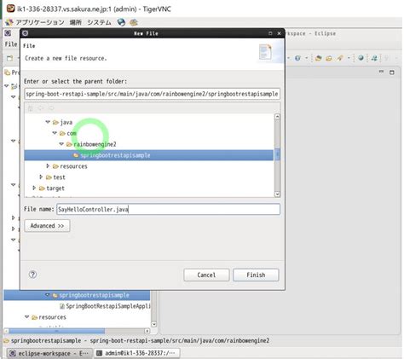Select the com folder in dialog tree
404x359 pixels.
coord(72,133)
